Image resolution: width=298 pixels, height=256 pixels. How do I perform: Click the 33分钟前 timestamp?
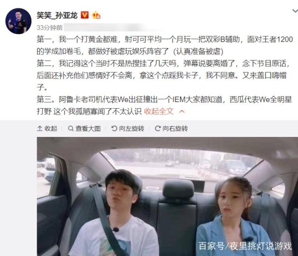(x=50, y=28)
